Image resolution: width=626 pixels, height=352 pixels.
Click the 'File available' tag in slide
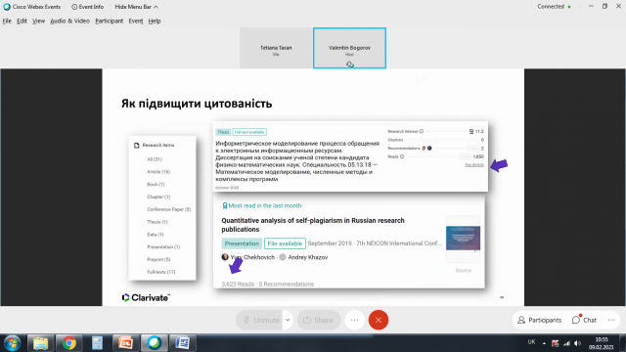tap(285, 243)
